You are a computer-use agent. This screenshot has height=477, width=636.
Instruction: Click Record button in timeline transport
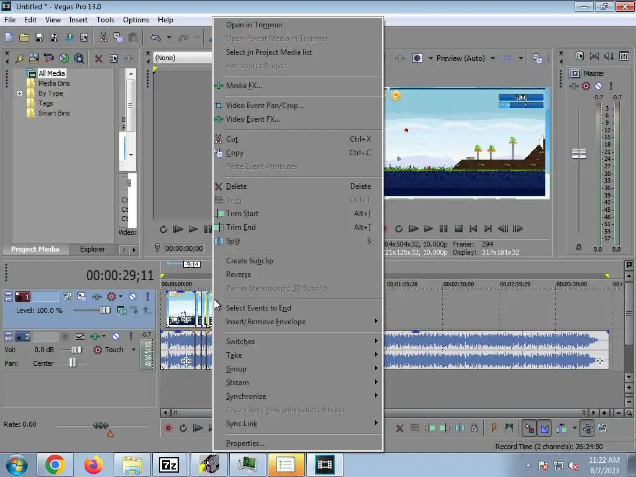point(168,428)
